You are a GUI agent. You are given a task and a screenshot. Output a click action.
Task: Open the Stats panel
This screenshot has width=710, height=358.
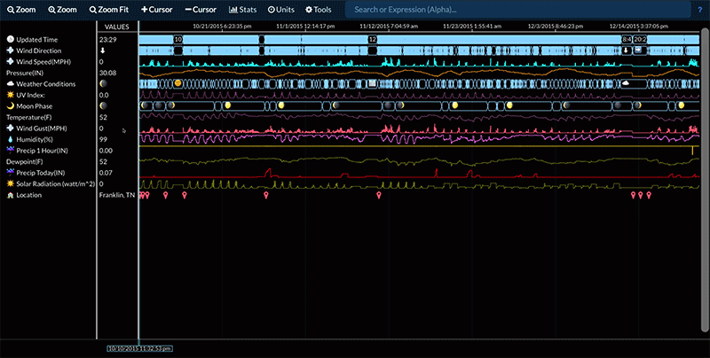(x=244, y=9)
